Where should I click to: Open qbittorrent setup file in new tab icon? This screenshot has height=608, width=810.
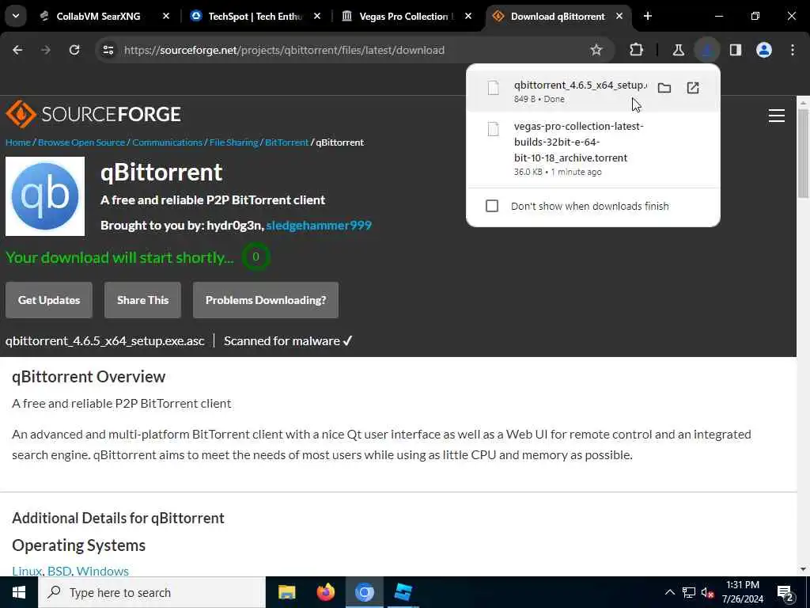tap(693, 88)
